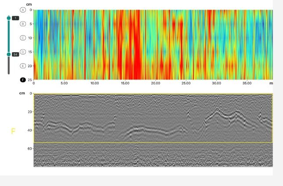Screen dimensions: 283x186
Task: Click the highlighted black F line marker
Action: (23, 80)
